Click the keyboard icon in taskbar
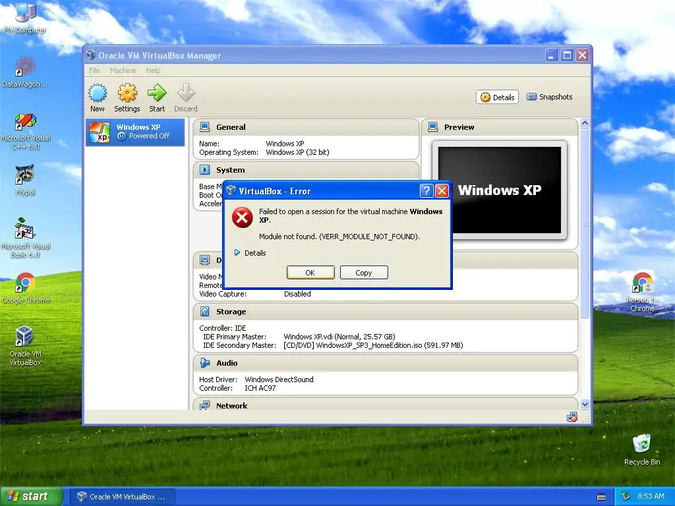Viewport: 675px width, 506px height. tap(601, 497)
